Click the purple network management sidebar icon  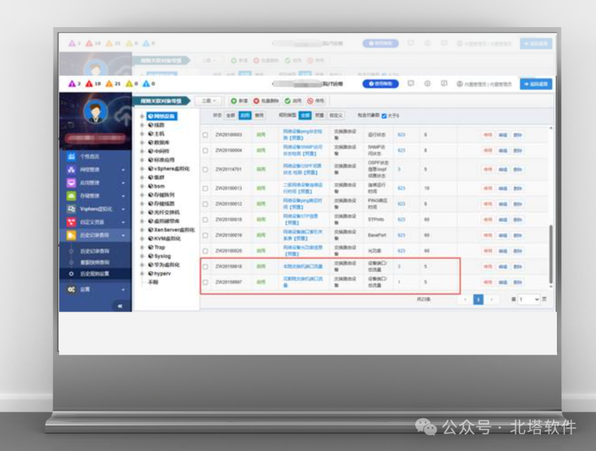click(71, 169)
